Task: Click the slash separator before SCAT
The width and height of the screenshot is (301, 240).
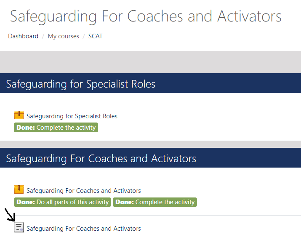Action: click(84, 36)
